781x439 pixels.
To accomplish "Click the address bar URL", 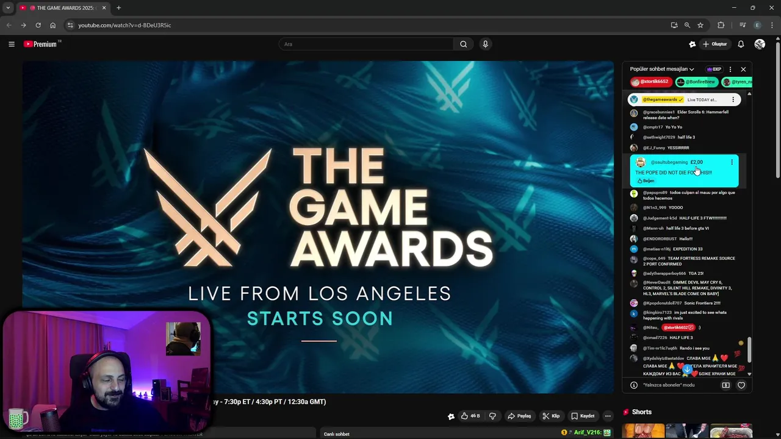I will [124, 25].
